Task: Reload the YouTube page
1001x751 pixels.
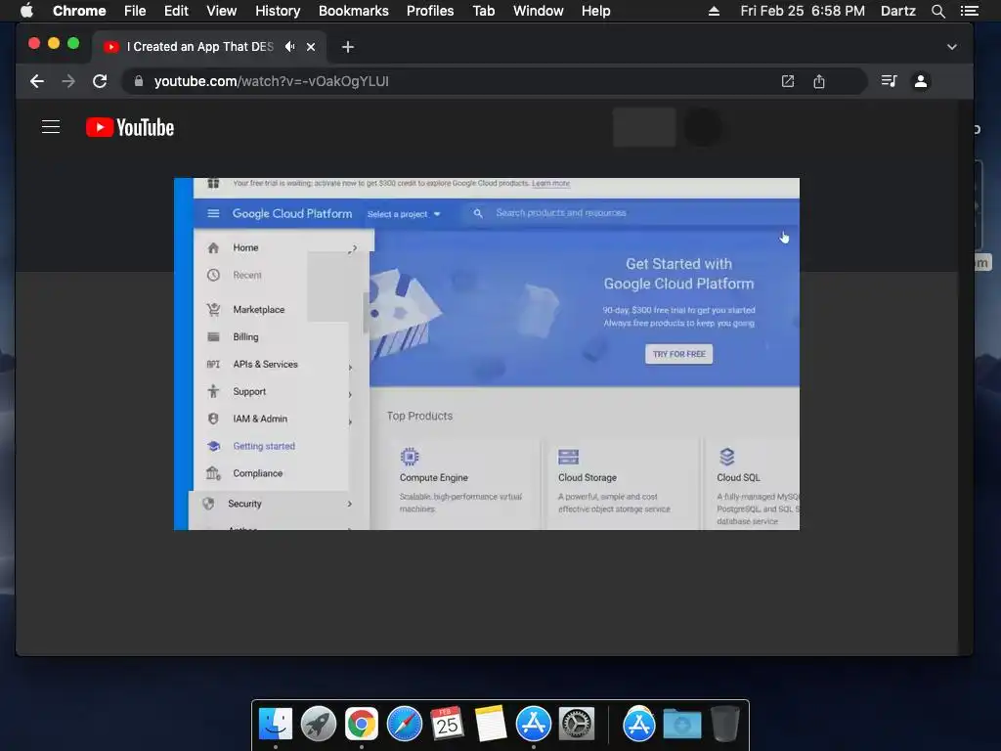Action: [x=100, y=81]
